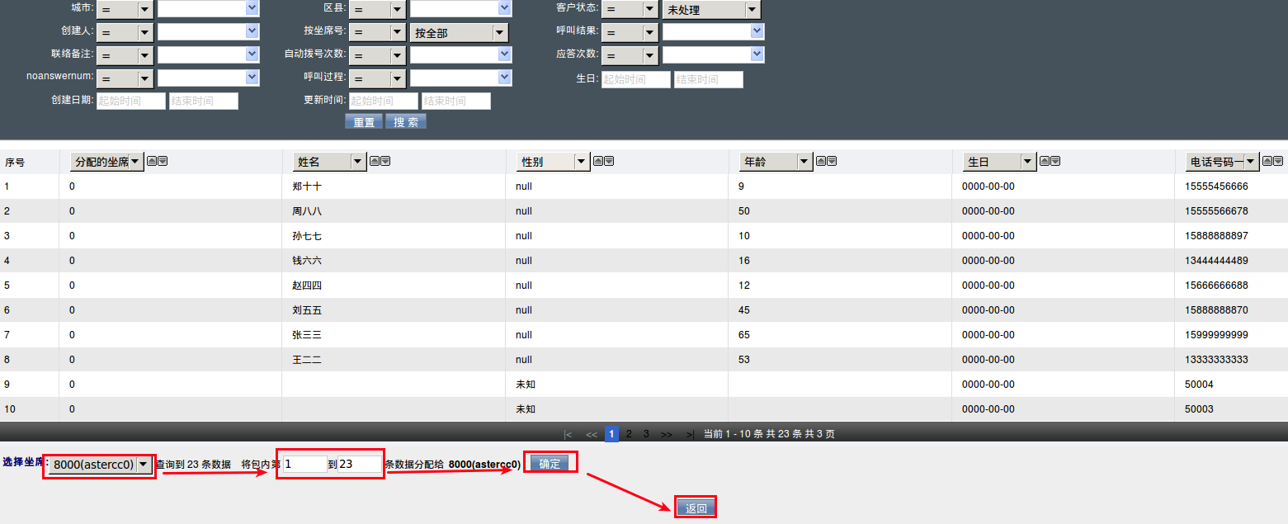Open the 城市 operator dropdown
Viewport: 1288px width, 524px height.
[x=124, y=10]
